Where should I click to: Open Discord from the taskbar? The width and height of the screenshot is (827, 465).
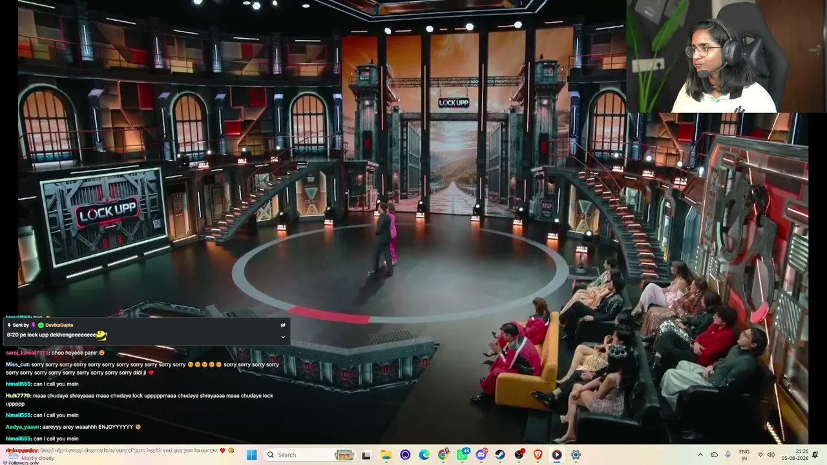[481, 455]
